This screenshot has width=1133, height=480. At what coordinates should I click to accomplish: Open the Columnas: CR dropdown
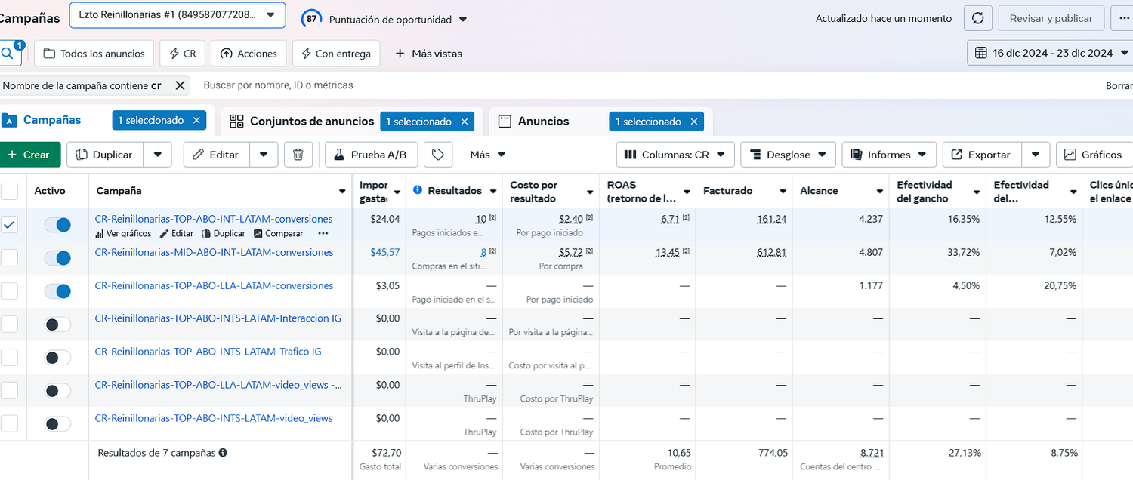675,155
